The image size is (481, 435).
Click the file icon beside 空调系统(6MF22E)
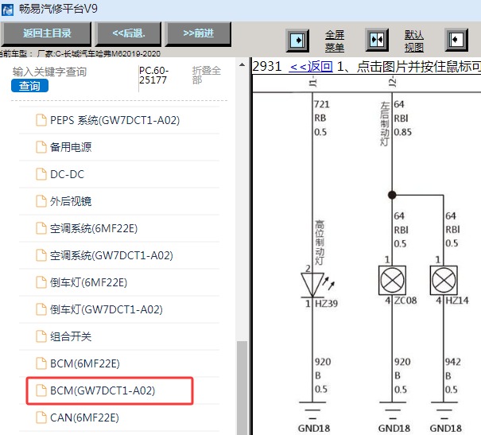pyautogui.click(x=41, y=228)
